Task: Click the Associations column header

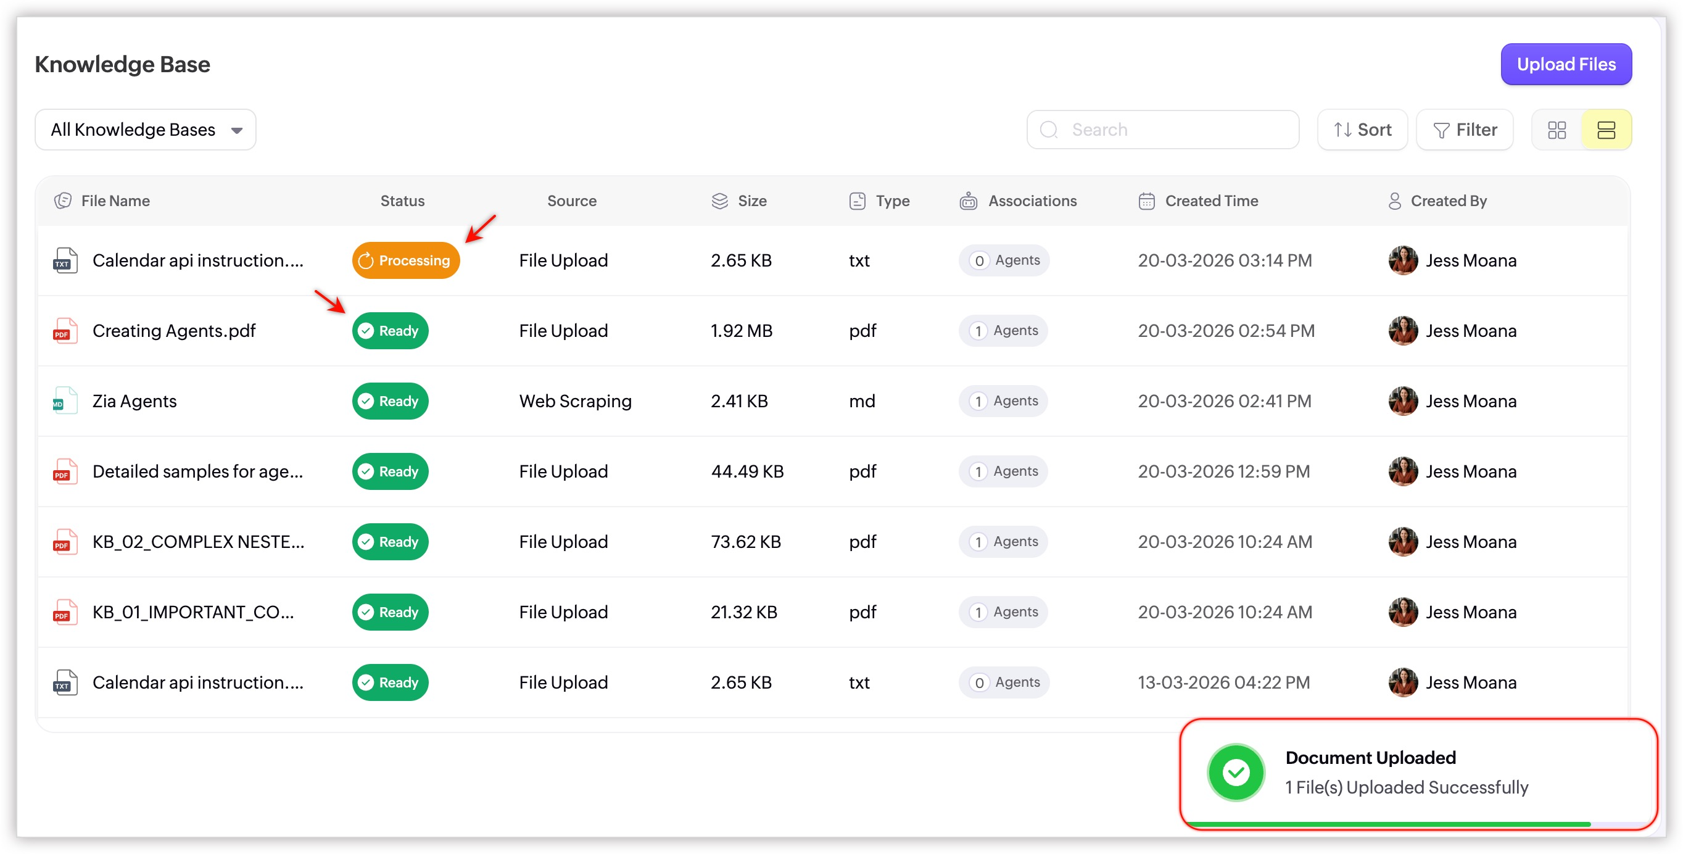Action: pyautogui.click(x=1032, y=201)
